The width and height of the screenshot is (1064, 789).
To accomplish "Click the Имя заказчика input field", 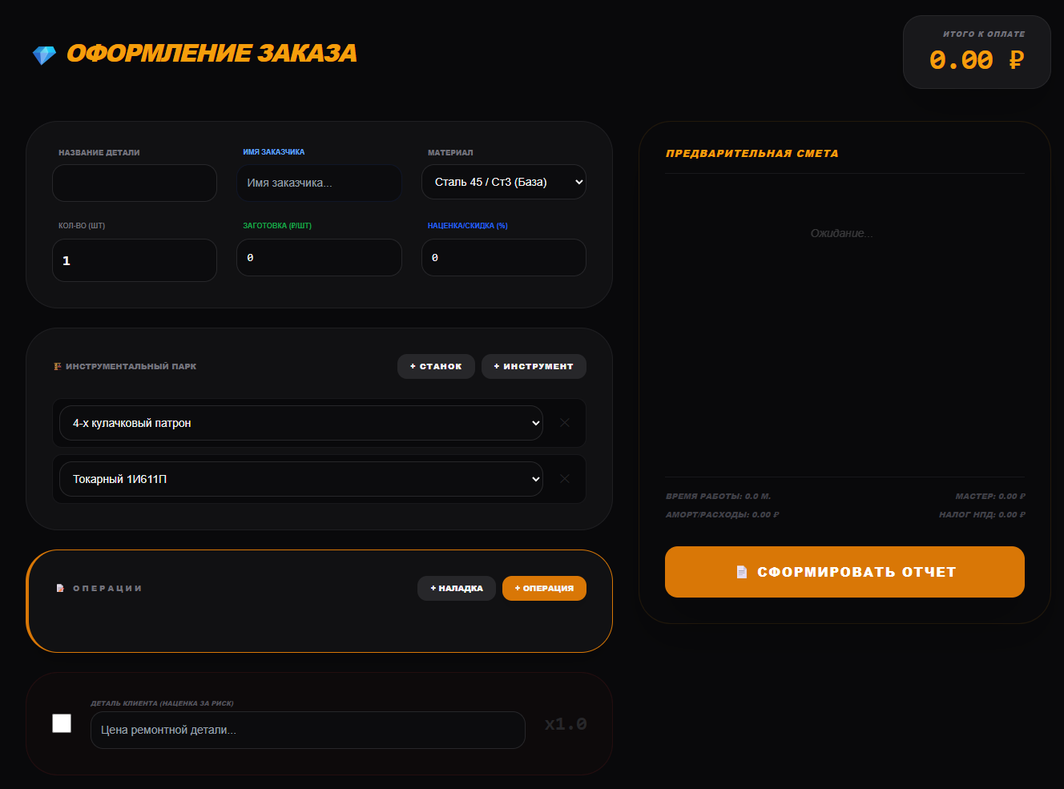I will click(319, 183).
